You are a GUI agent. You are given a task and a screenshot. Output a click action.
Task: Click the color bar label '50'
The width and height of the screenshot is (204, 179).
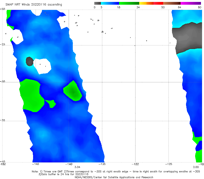coord(163,7)
